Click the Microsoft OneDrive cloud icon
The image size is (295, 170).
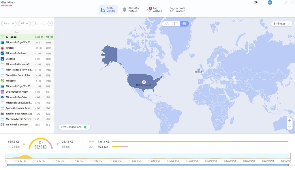pos(2,97)
